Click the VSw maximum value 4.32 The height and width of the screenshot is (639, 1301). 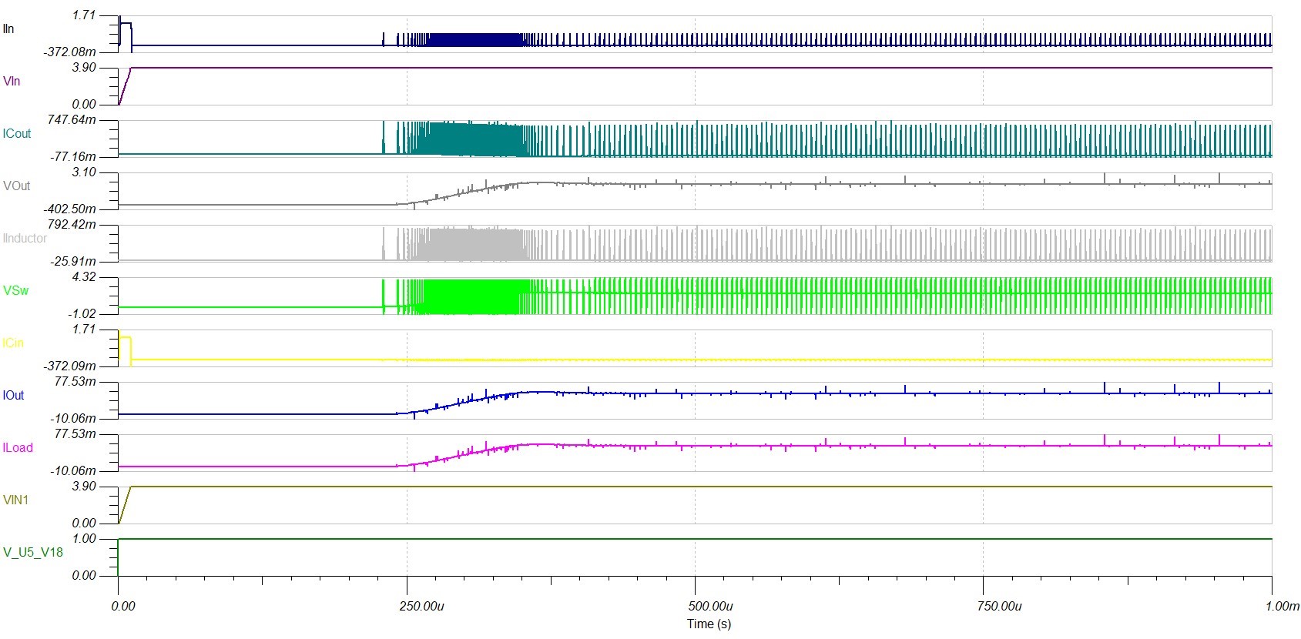pos(84,277)
